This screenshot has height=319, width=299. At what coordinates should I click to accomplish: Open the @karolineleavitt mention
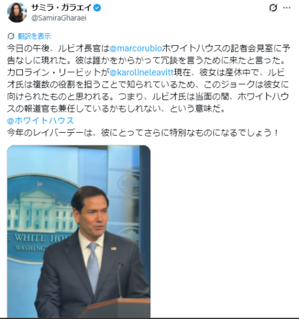coord(142,73)
